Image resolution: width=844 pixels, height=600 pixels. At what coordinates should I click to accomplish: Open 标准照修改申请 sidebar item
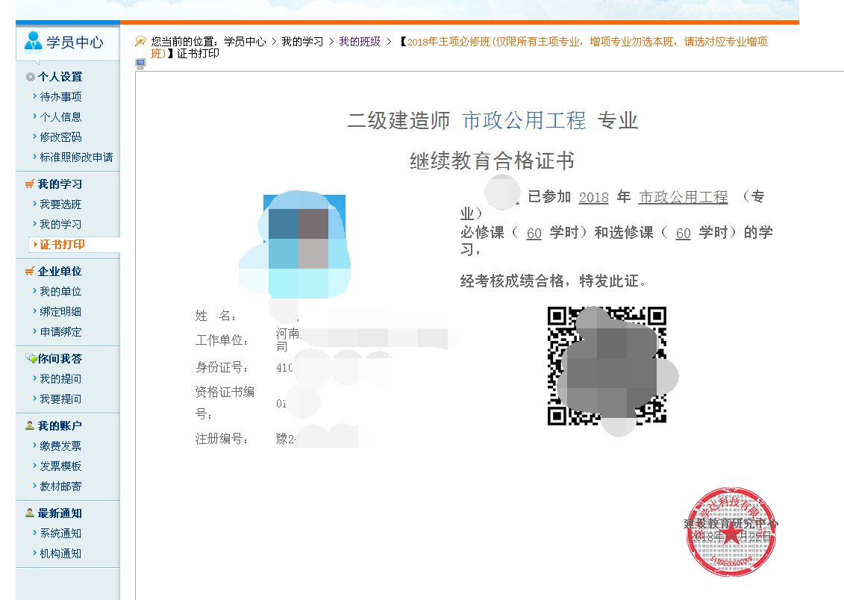click(76, 157)
